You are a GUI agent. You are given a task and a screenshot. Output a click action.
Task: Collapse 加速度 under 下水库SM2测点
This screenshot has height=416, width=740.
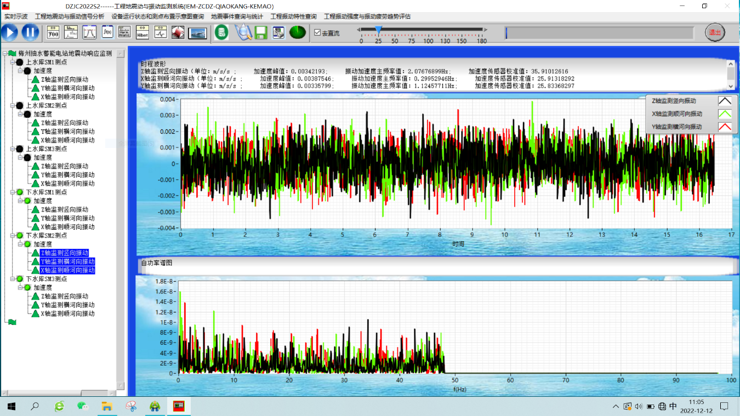[20, 244]
